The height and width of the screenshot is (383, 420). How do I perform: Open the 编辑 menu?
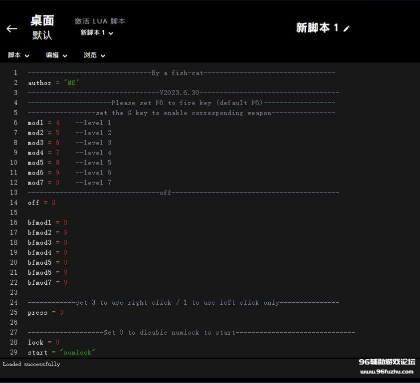click(x=56, y=55)
